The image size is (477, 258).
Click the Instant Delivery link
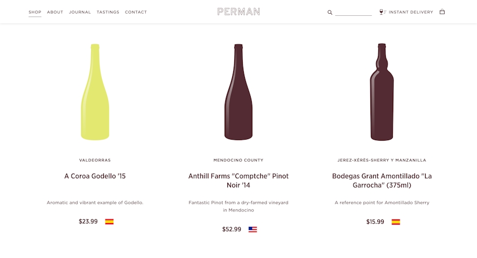pyautogui.click(x=411, y=12)
